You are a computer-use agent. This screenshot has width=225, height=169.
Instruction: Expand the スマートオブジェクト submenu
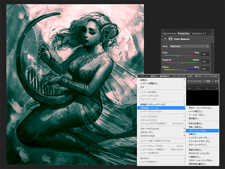coord(162,129)
